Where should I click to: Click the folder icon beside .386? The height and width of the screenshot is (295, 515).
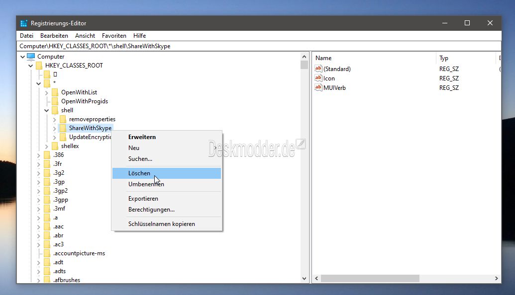click(x=47, y=155)
